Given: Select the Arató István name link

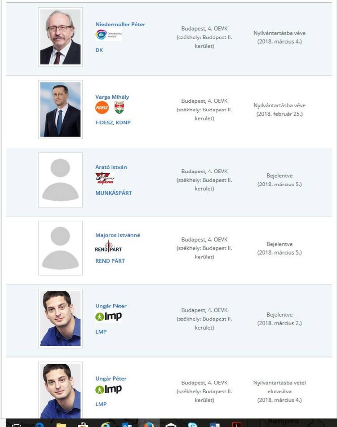Looking at the screenshot, I should click(x=111, y=167).
